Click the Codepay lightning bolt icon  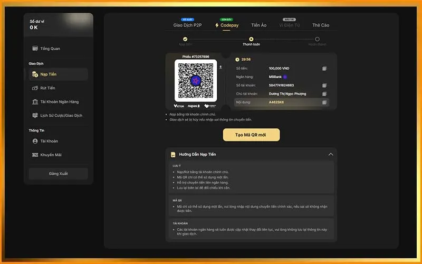click(x=217, y=25)
